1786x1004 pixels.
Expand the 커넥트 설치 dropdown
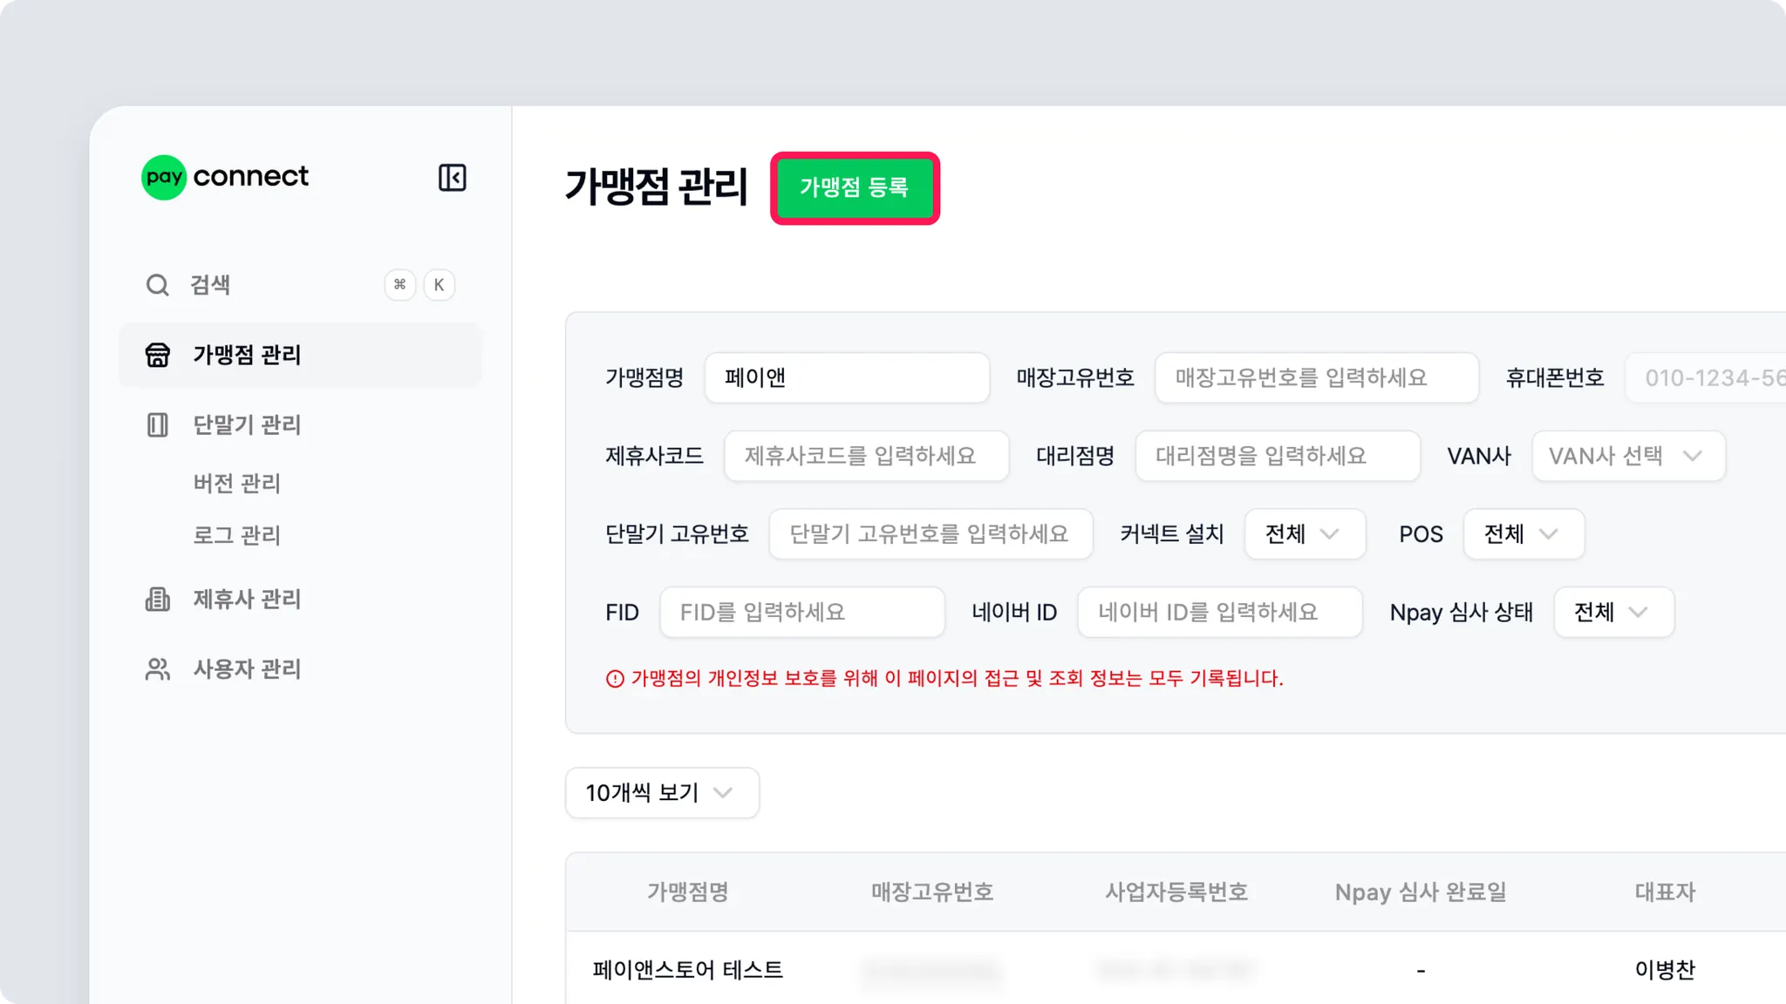(x=1304, y=534)
